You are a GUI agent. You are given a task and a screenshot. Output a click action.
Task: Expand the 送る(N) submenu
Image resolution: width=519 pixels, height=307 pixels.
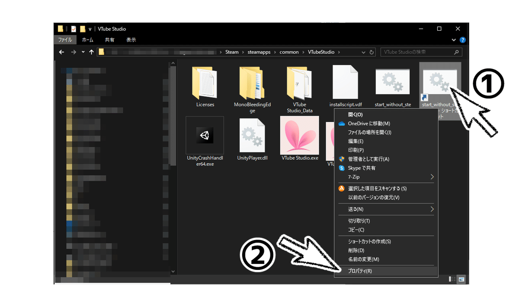tap(432, 209)
